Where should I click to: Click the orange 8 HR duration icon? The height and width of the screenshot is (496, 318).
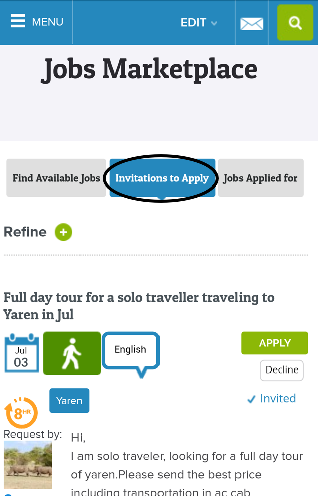[x=21, y=412]
